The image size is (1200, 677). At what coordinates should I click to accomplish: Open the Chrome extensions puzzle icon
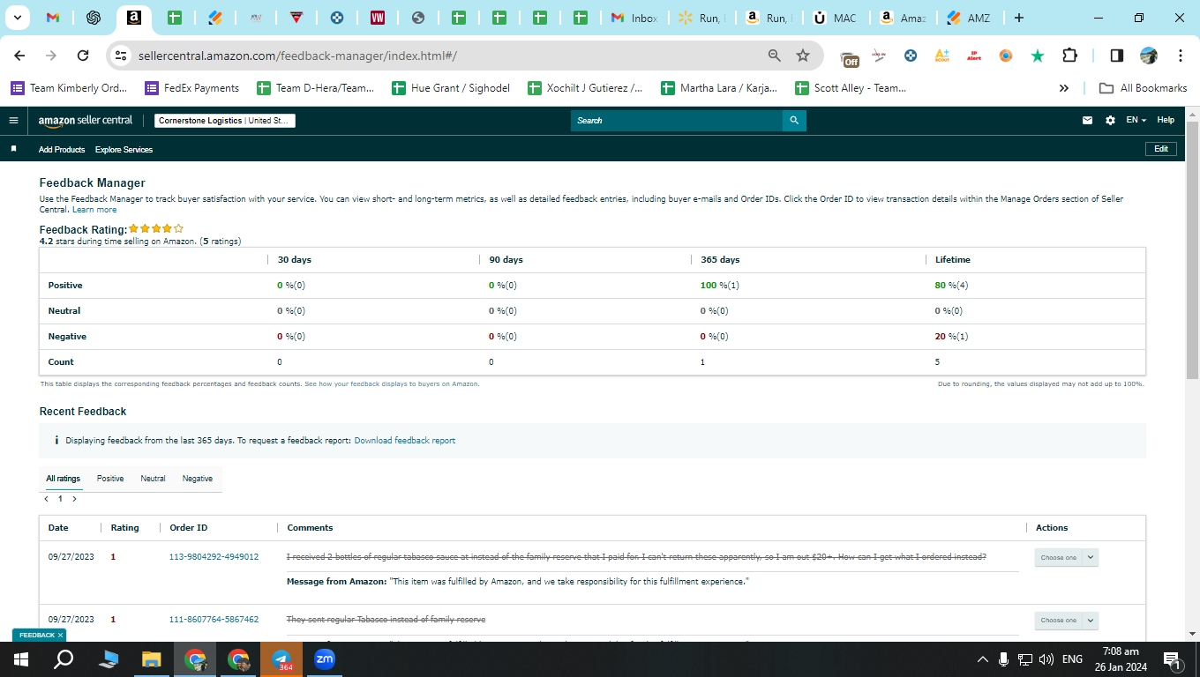[1069, 56]
